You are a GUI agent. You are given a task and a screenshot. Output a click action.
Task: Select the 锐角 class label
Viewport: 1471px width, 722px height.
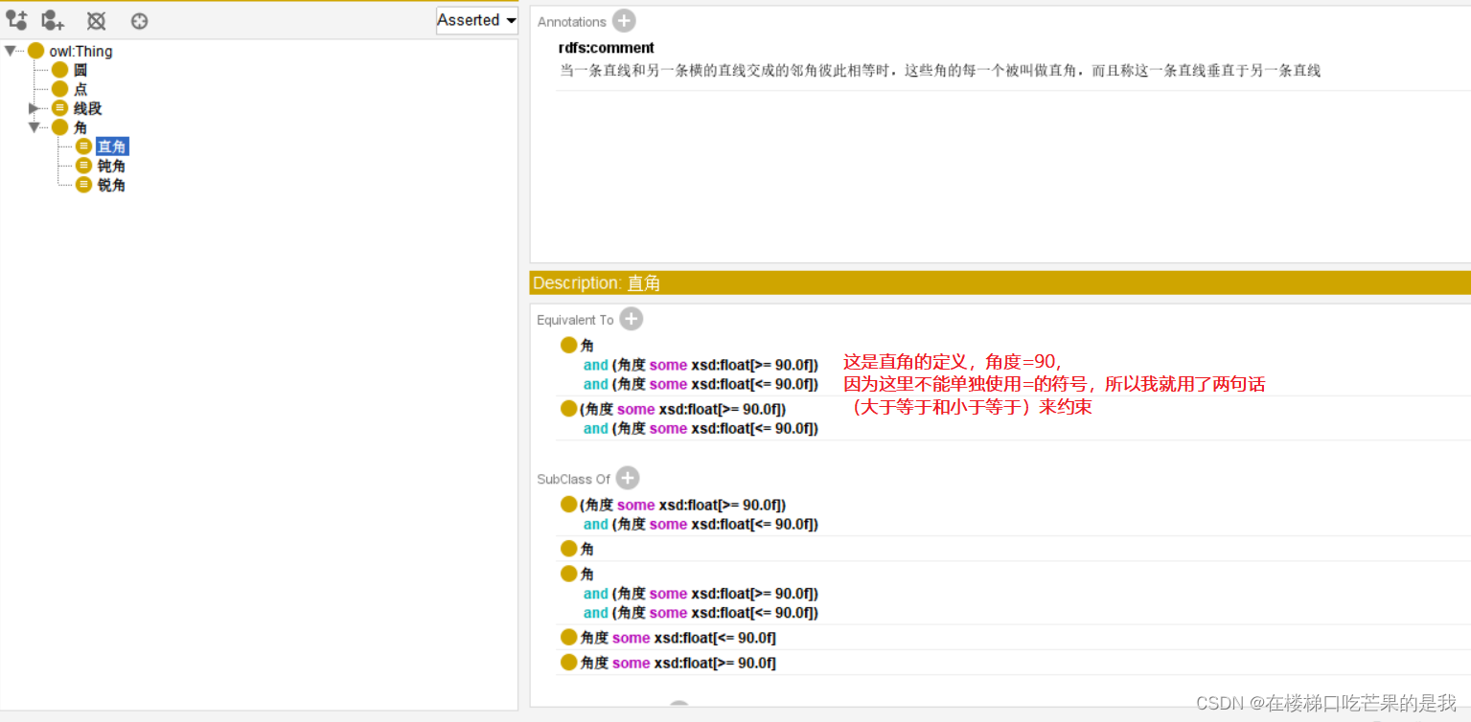pos(111,185)
